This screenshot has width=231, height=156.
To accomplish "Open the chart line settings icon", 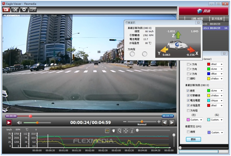I will [107, 130].
